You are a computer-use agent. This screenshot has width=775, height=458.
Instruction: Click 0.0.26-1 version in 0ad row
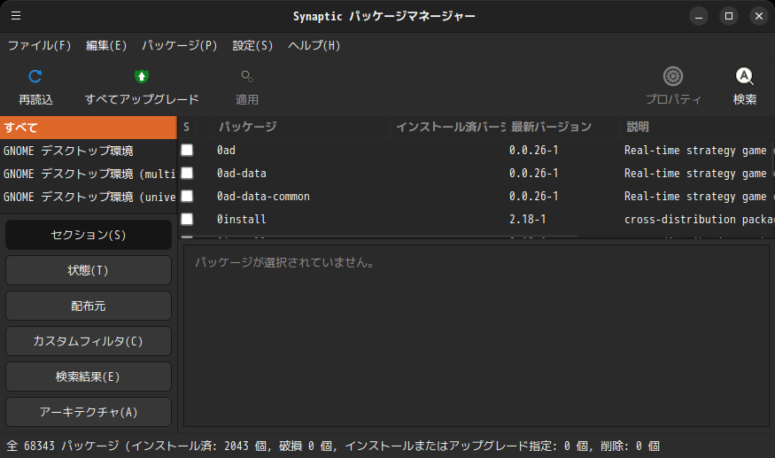pos(534,150)
